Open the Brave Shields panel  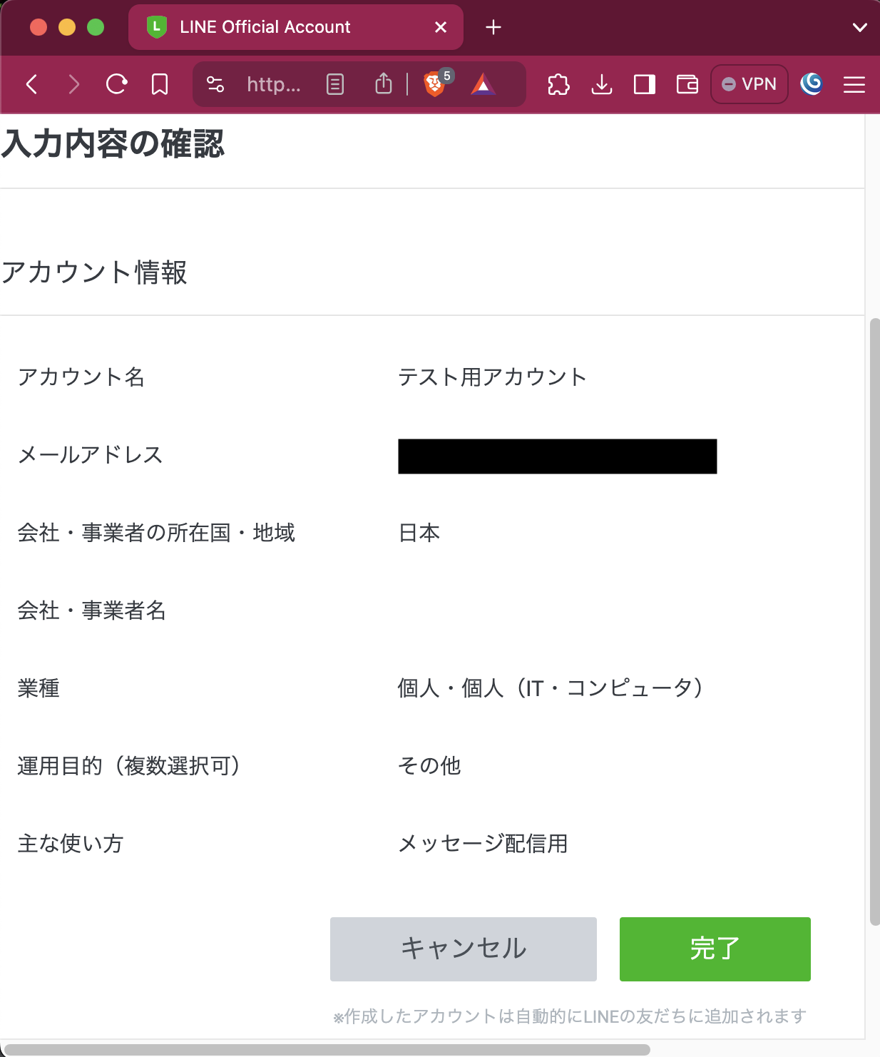coord(434,84)
